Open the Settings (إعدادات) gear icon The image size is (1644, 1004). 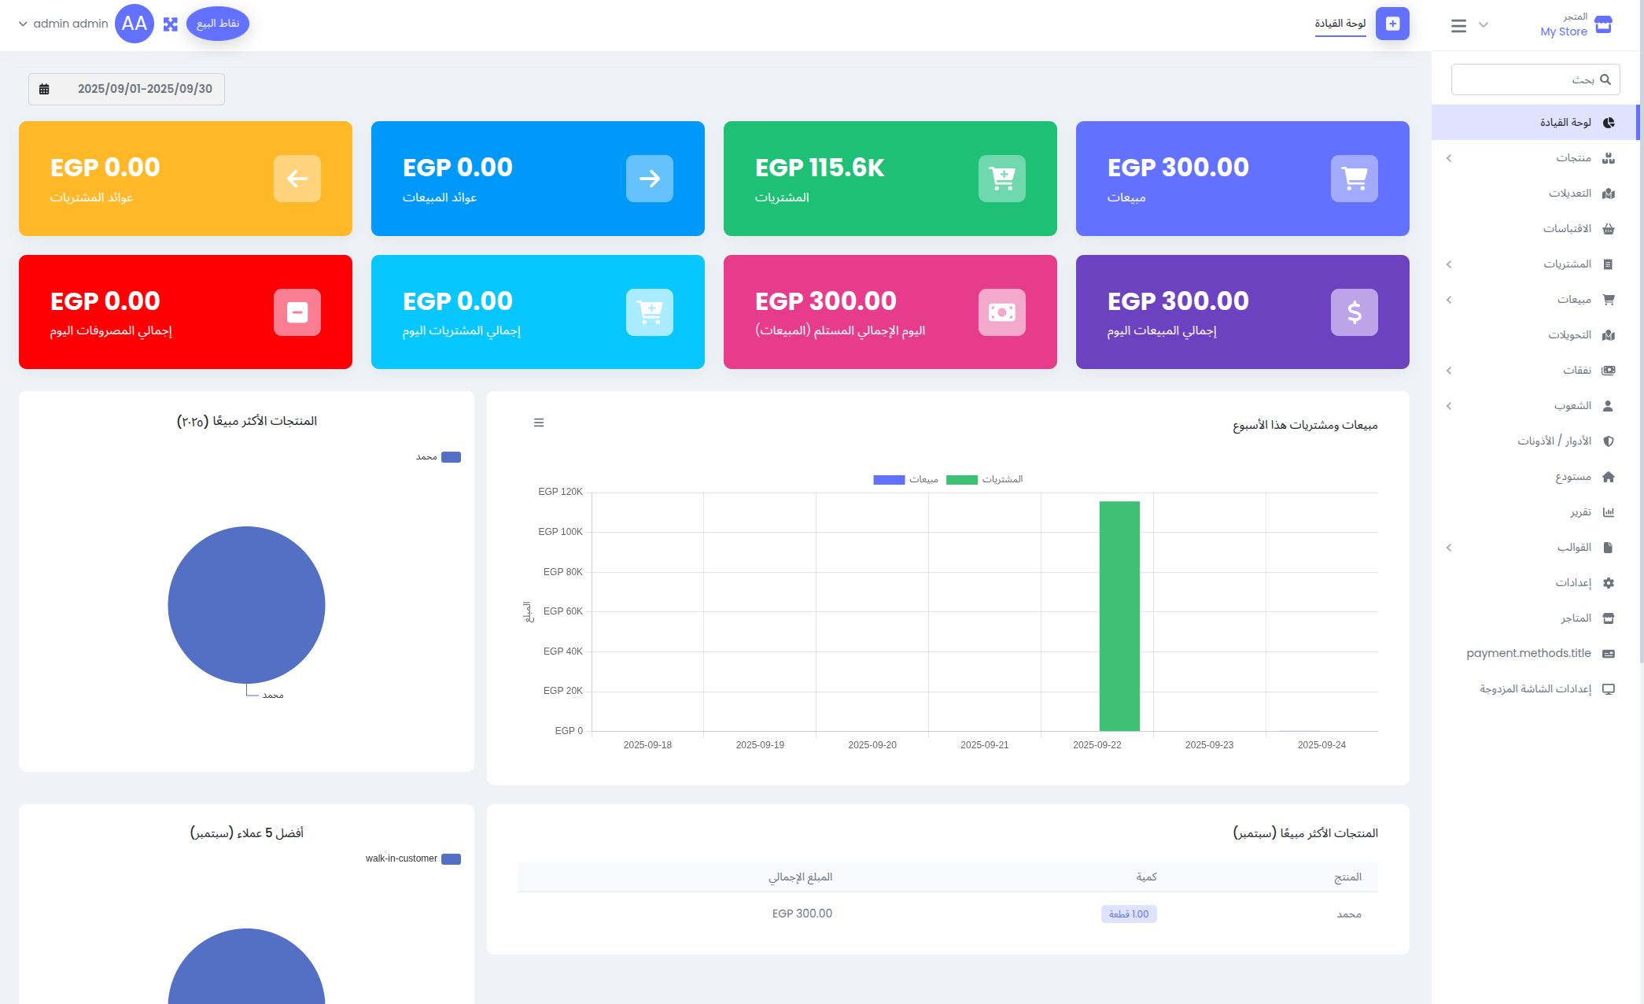pos(1609,582)
